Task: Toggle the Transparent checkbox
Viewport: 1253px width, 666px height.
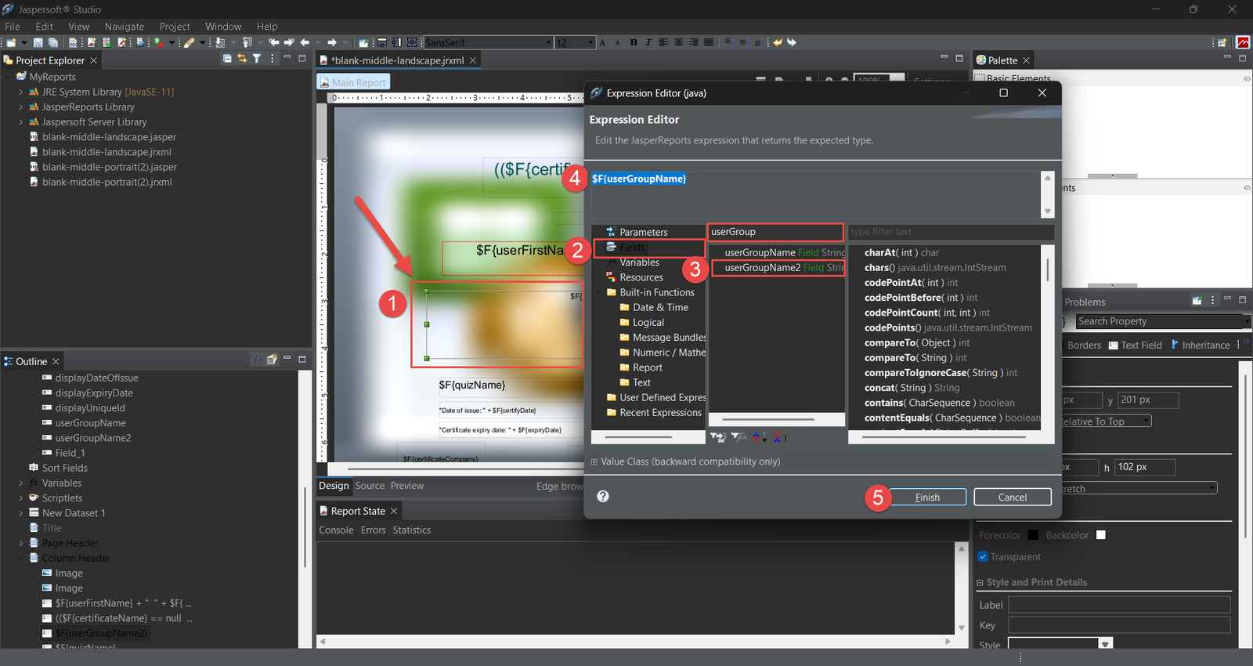Action: [x=984, y=556]
